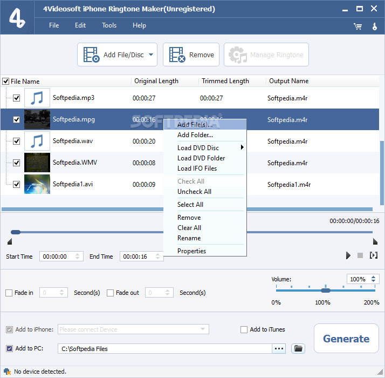Choose Rename in context menu
The image size is (385, 378).
point(205,238)
